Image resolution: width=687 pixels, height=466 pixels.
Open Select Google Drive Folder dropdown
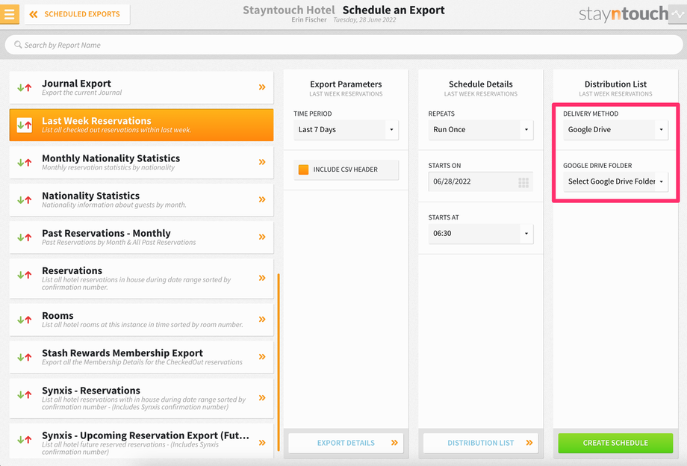click(x=615, y=181)
